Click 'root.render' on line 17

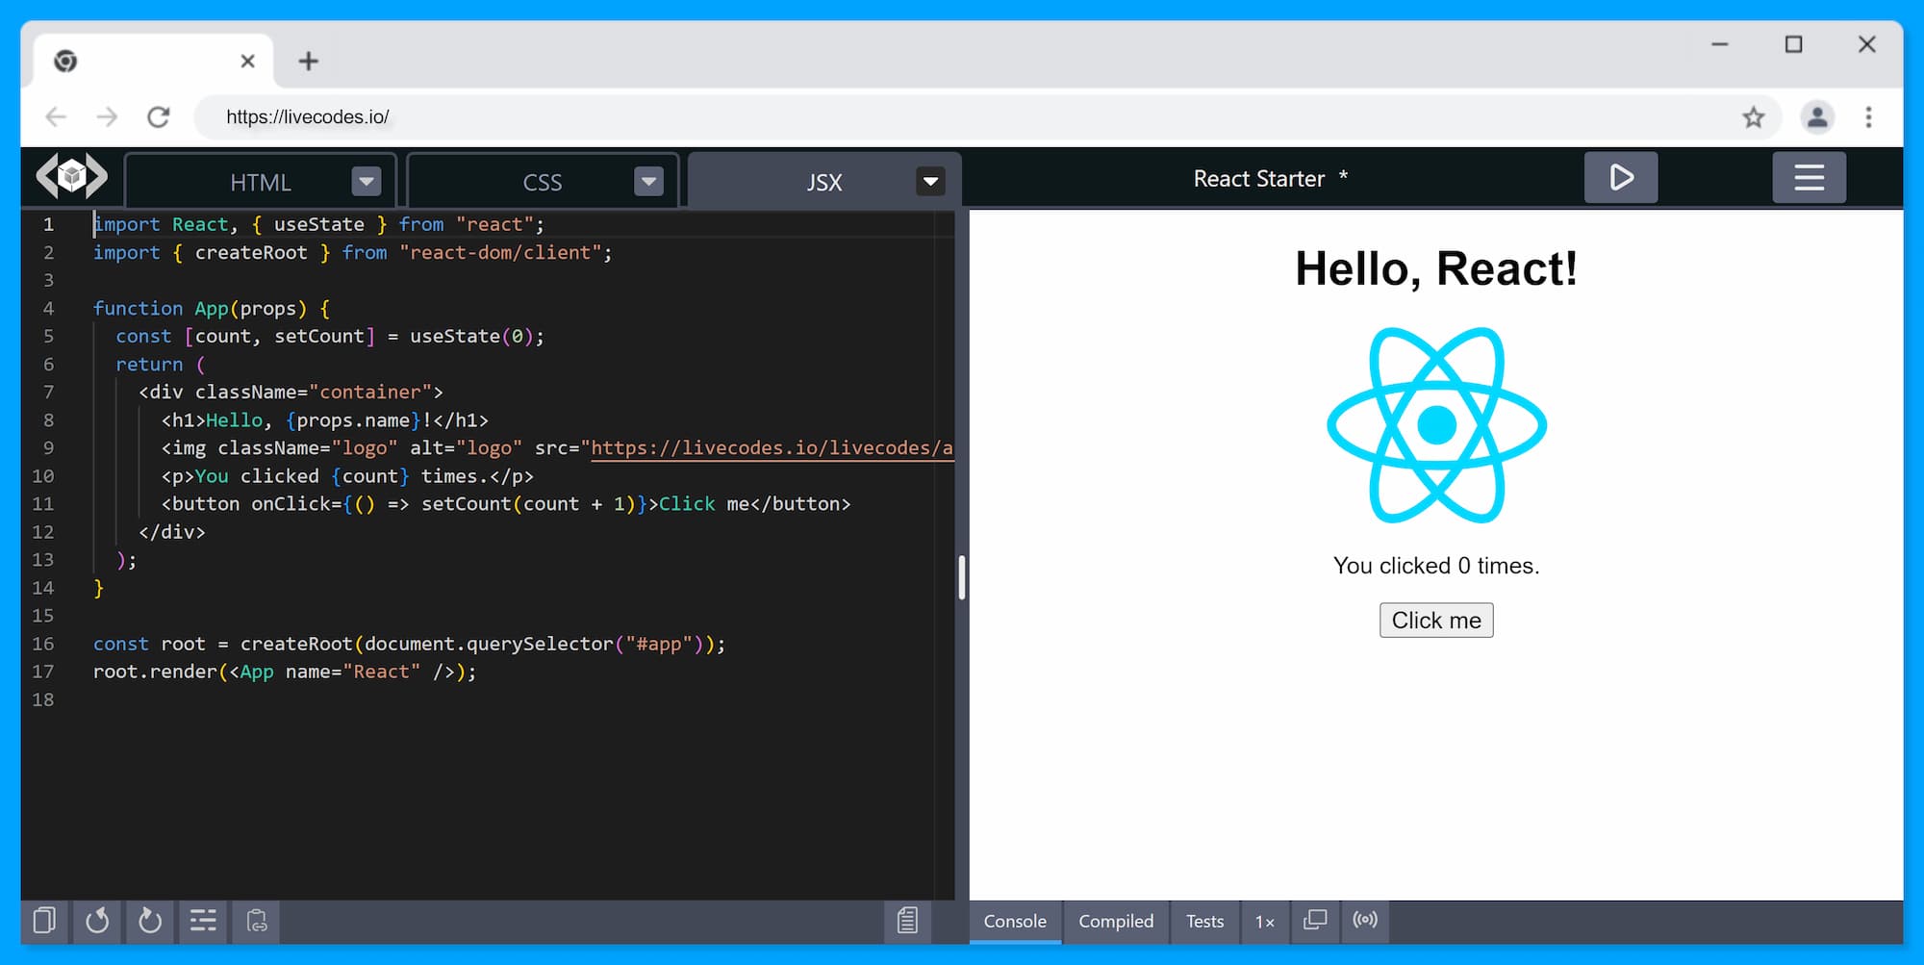(x=155, y=672)
